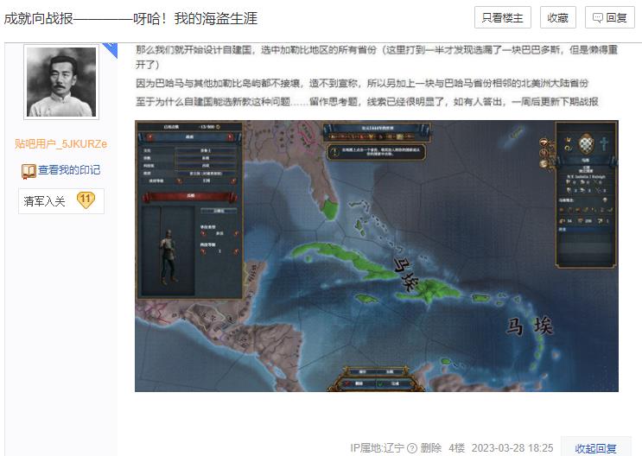Click the IP属地:辽宁 text
Image resolution: width=642 pixels, height=456 pixels.
click(x=378, y=448)
